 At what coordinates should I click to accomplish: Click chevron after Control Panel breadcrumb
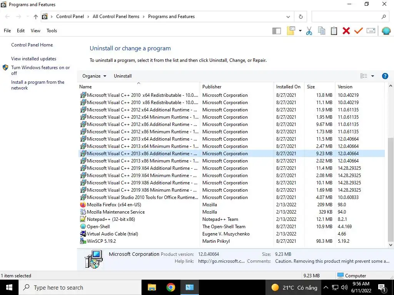tap(88, 17)
